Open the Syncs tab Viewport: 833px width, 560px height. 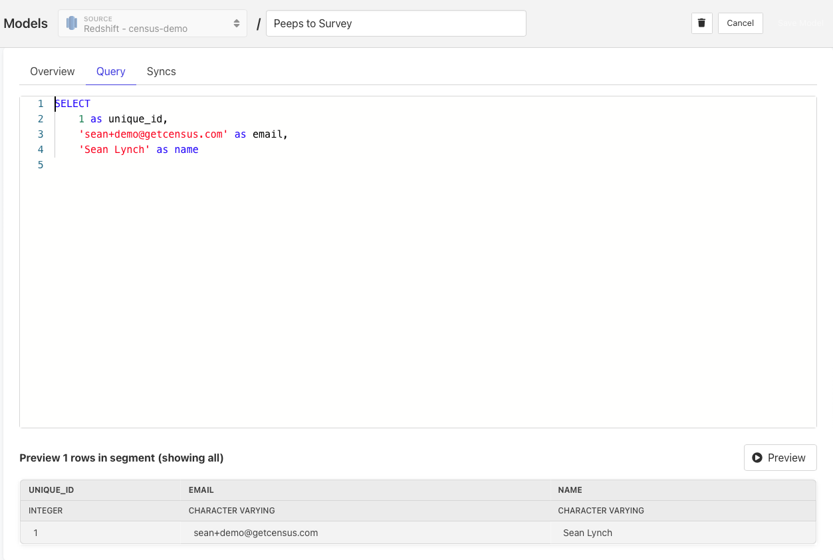pyautogui.click(x=162, y=71)
